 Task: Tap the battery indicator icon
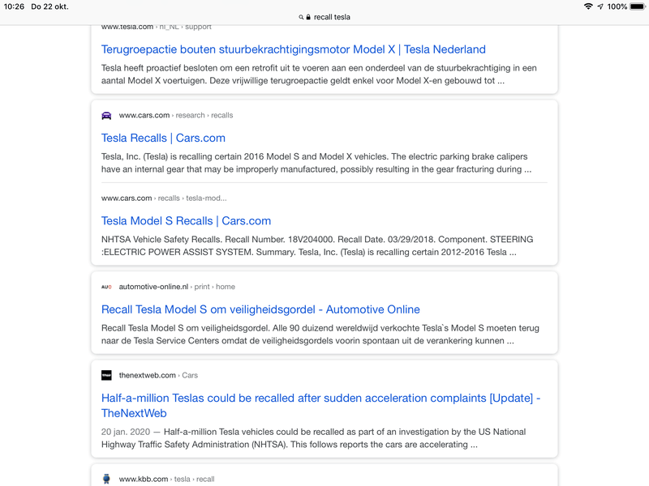(638, 6)
